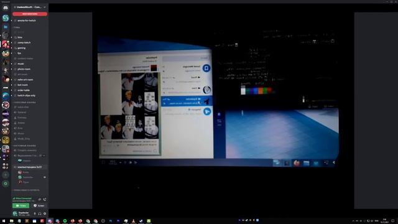The image size is (398, 224).
Task: Open the teal S server icon
Action: coord(6,18)
